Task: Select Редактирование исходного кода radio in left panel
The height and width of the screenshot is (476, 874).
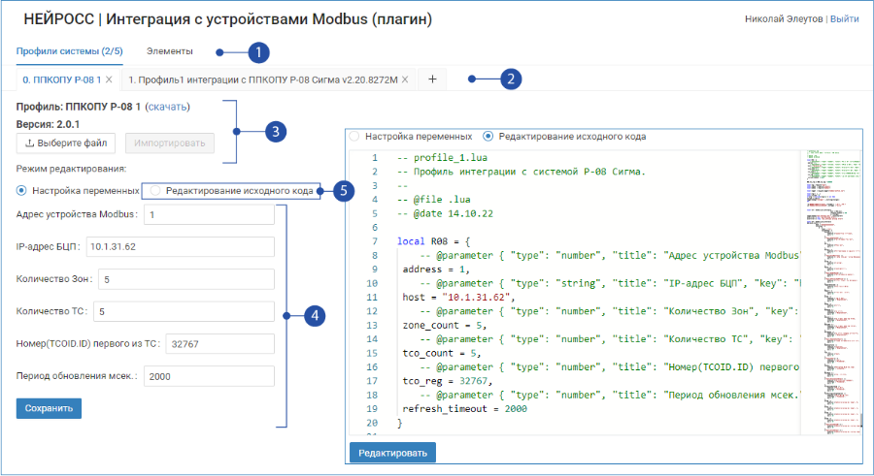Action: point(155,190)
